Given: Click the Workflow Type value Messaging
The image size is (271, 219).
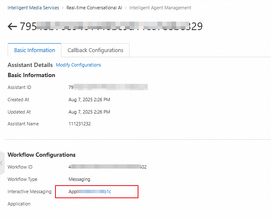Looking at the screenshot, I should (x=79, y=180).
